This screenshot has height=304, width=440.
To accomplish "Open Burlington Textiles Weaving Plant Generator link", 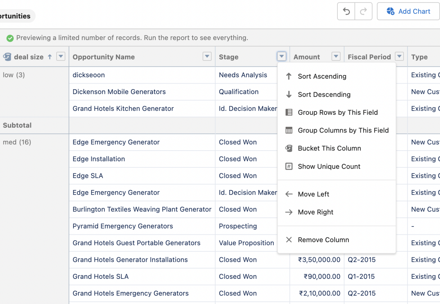I will tap(142, 210).
